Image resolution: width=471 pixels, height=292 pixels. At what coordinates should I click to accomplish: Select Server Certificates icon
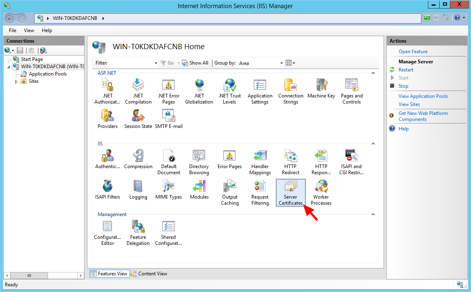[x=290, y=193]
